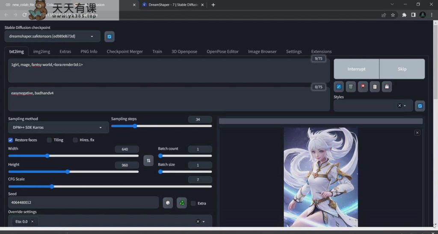
Task: Open the 3D Openpose tab
Action: coord(184,52)
